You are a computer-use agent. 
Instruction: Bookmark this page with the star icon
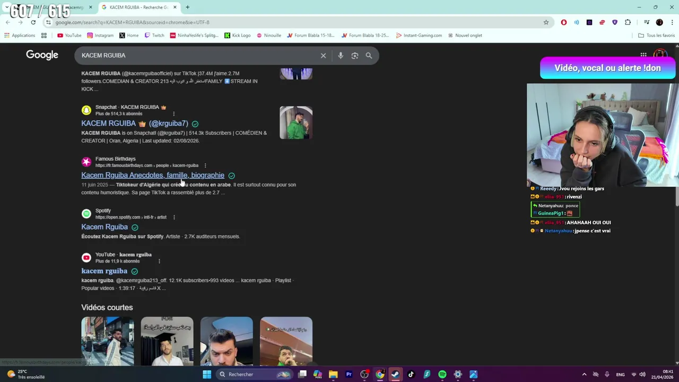point(546,22)
